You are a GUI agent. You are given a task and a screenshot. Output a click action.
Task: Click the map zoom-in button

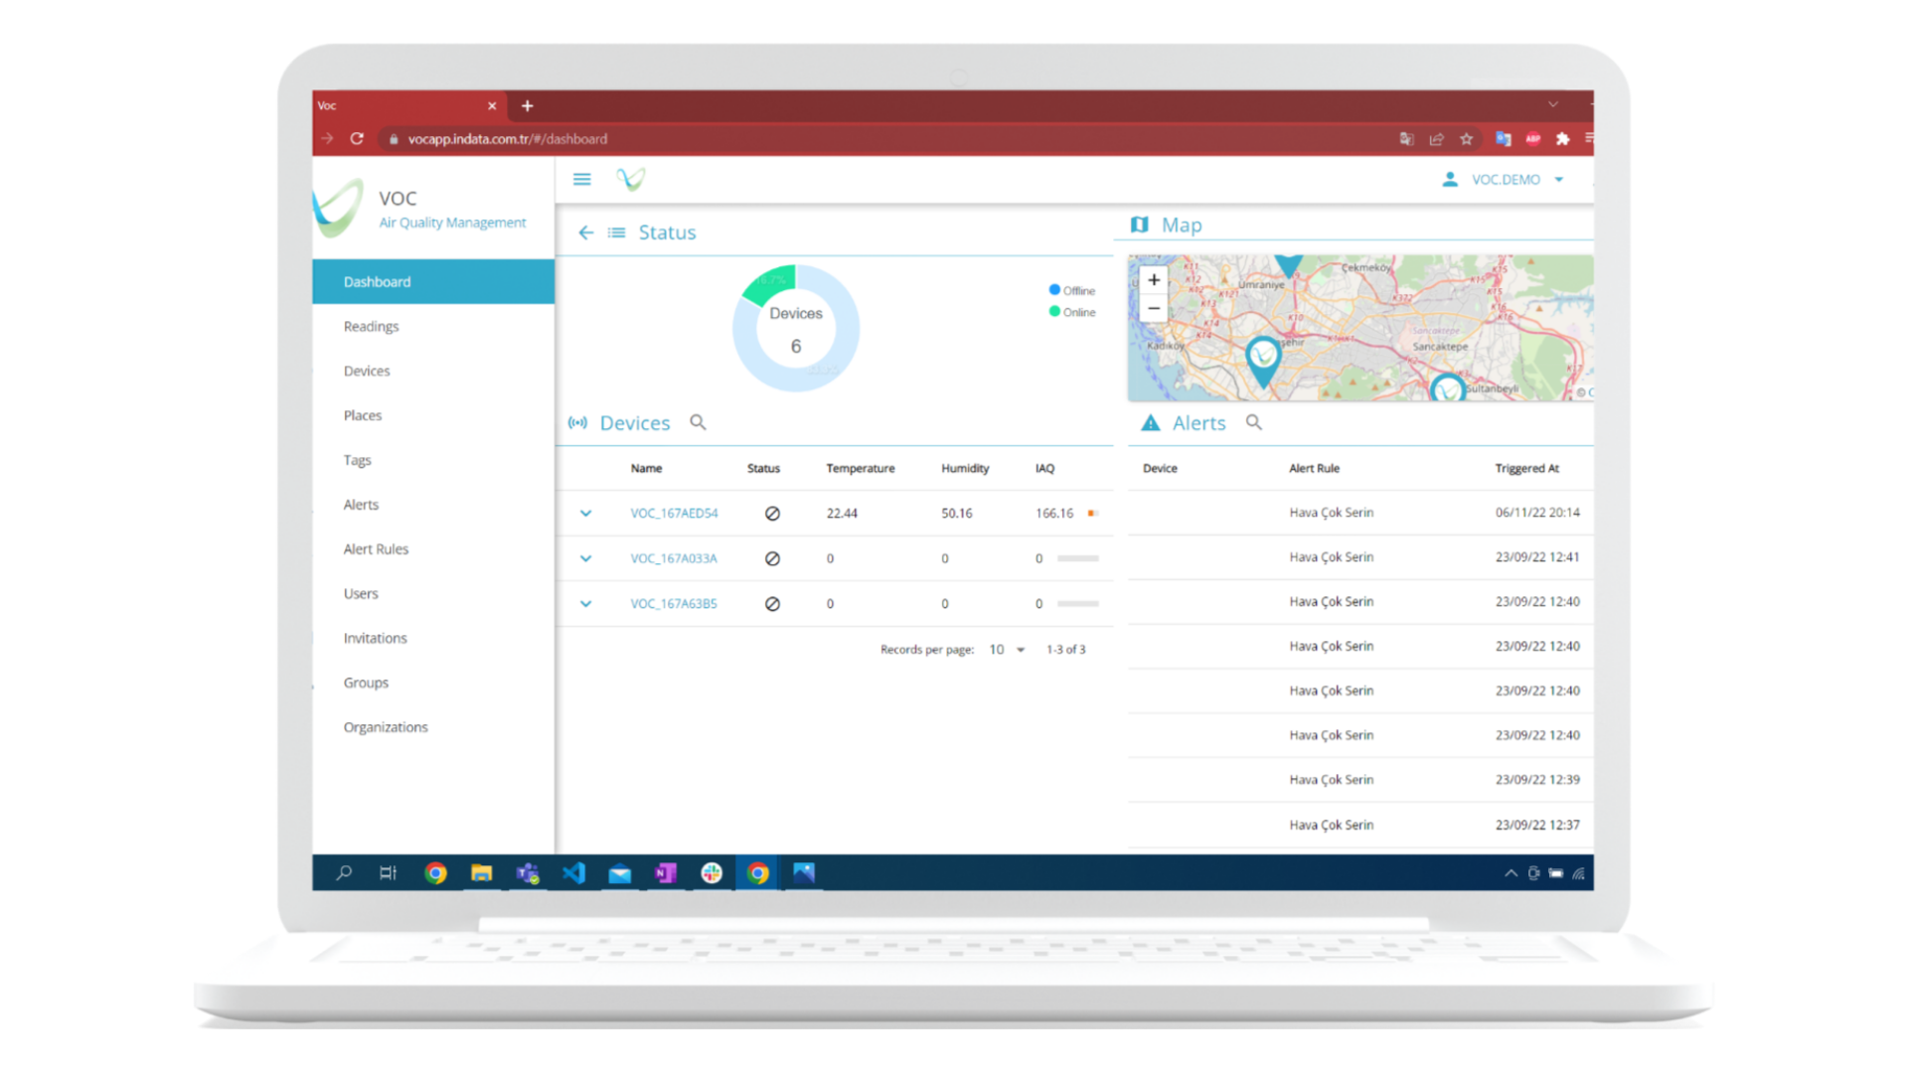(1153, 279)
